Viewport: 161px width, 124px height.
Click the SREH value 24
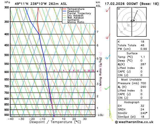pyautogui.click(x=142, y=109)
